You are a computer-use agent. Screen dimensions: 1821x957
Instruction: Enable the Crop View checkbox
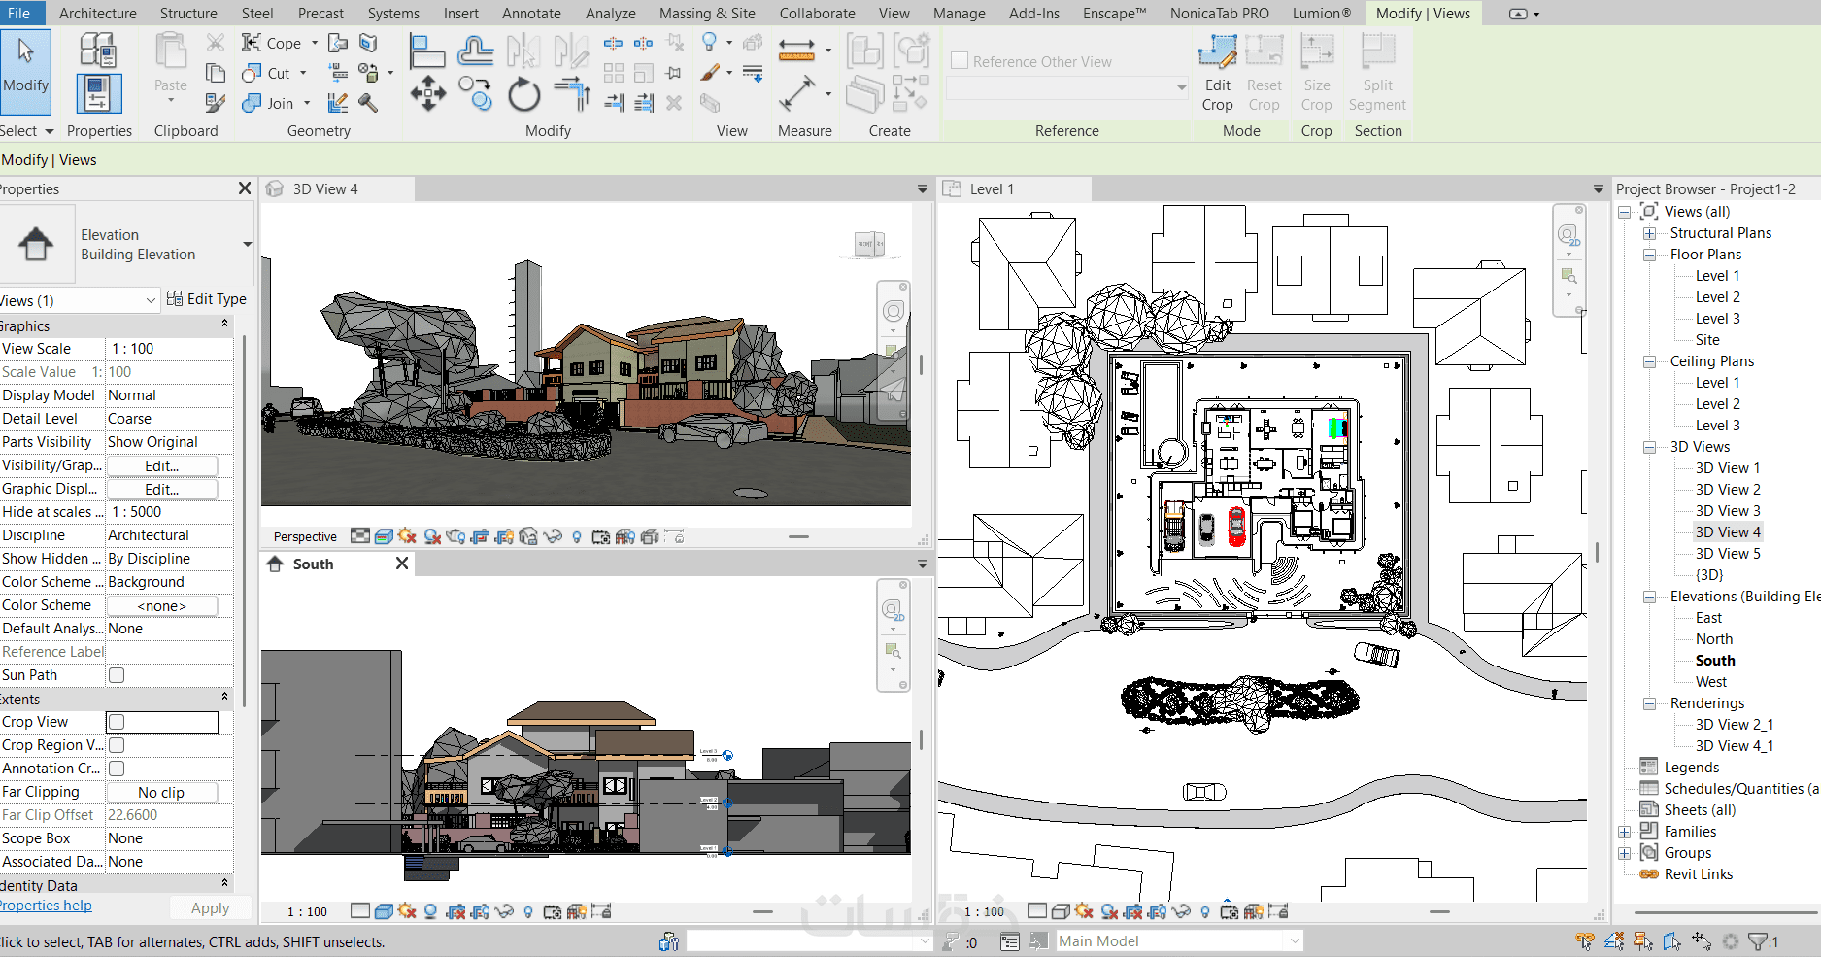(117, 722)
